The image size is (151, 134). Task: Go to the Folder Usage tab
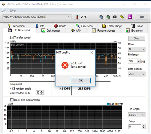pyautogui.click(x=112, y=26)
